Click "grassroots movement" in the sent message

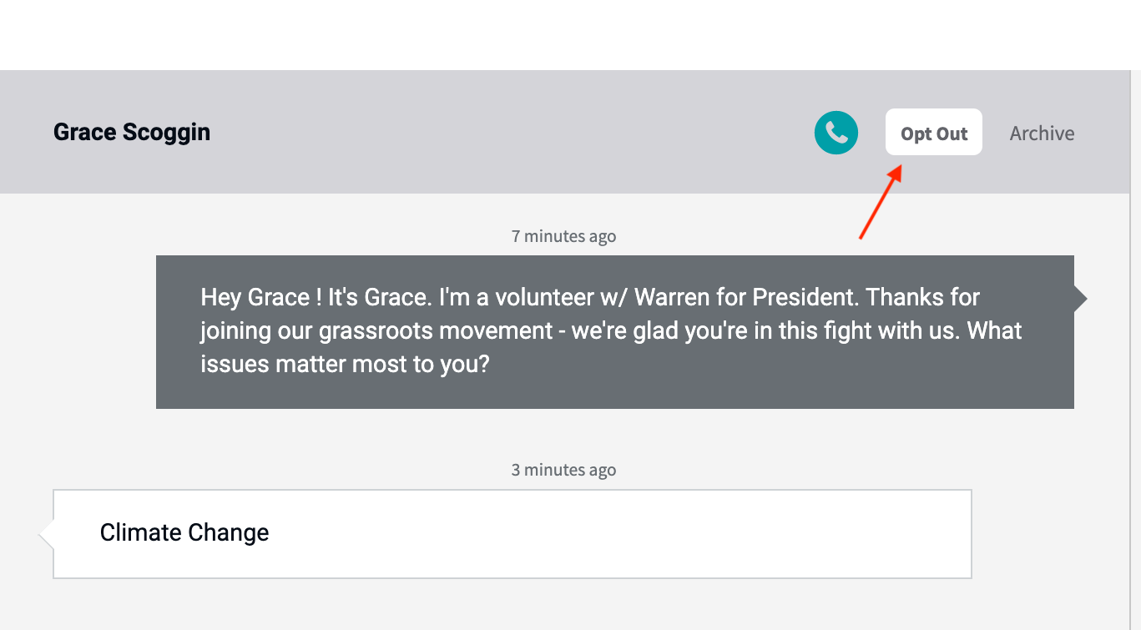(x=436, y=331)
